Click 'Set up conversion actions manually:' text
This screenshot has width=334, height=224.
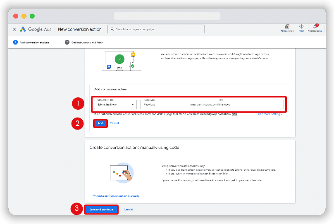click(183, 166)
